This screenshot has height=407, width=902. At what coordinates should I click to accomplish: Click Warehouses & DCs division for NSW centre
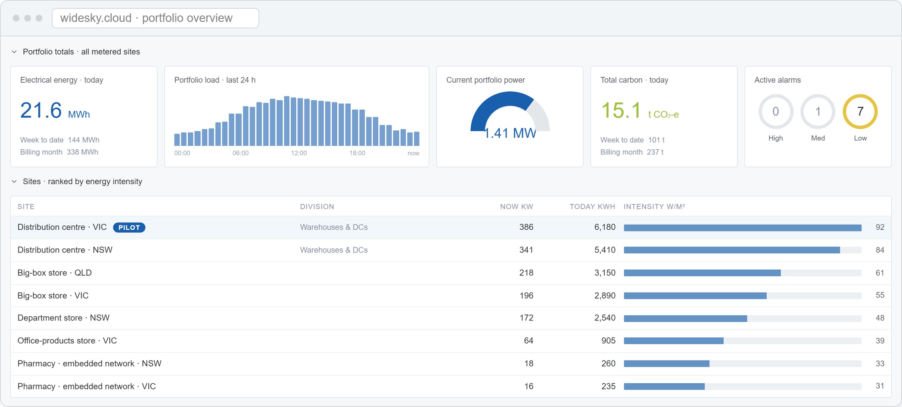pyautogui.click(x=334, y=250)
